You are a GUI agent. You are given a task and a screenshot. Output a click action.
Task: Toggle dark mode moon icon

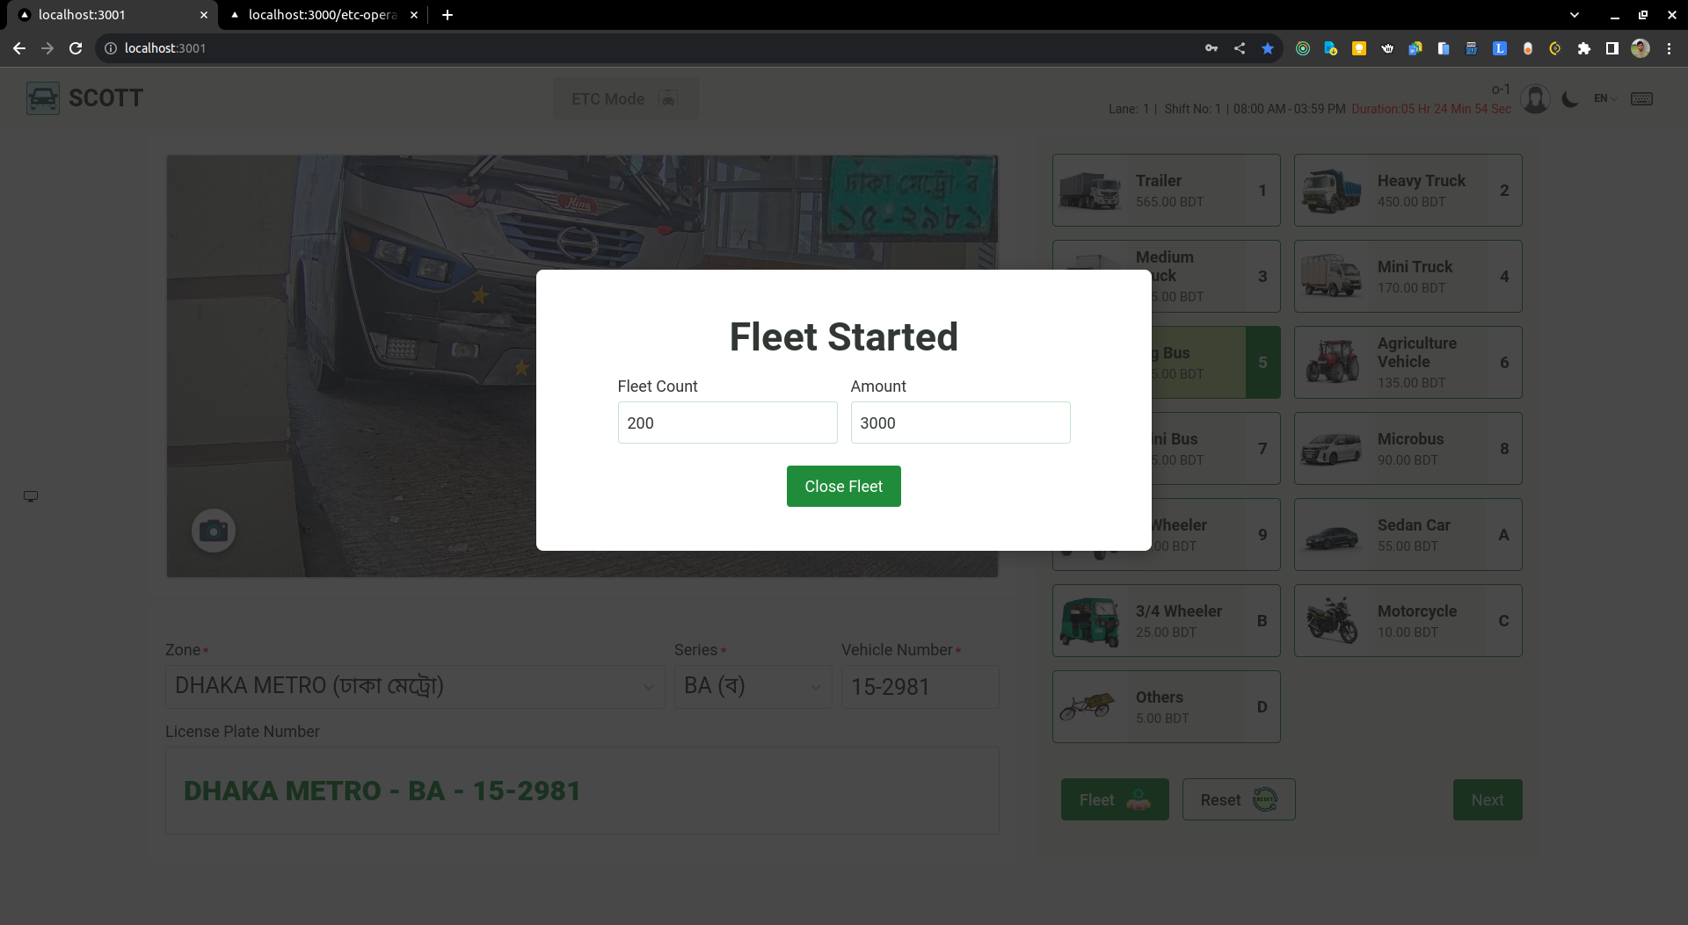pos(1570,98)
